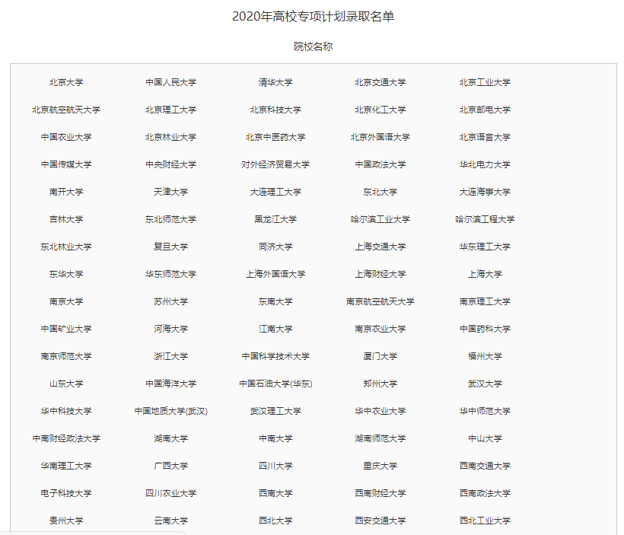
Task: Click 华北电力大学
Action: point(485,164)
